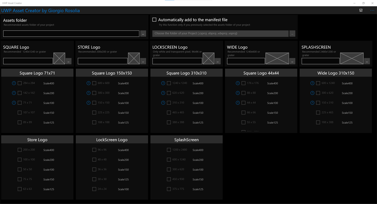Browse for the Assets folder

(x=143, y=34)
